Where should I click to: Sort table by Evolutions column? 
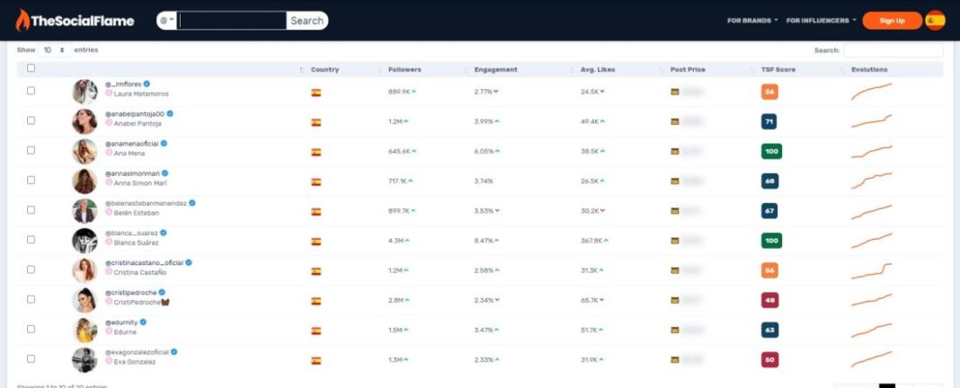click(869, 70)
